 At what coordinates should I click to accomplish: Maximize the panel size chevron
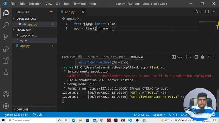point(209,57)
